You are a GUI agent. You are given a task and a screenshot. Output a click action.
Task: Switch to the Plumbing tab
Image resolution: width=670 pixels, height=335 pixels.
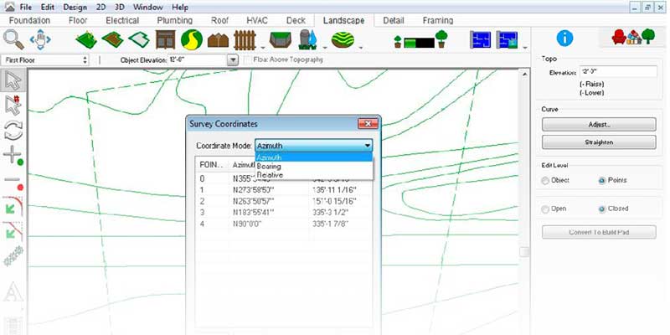point(174,20)
